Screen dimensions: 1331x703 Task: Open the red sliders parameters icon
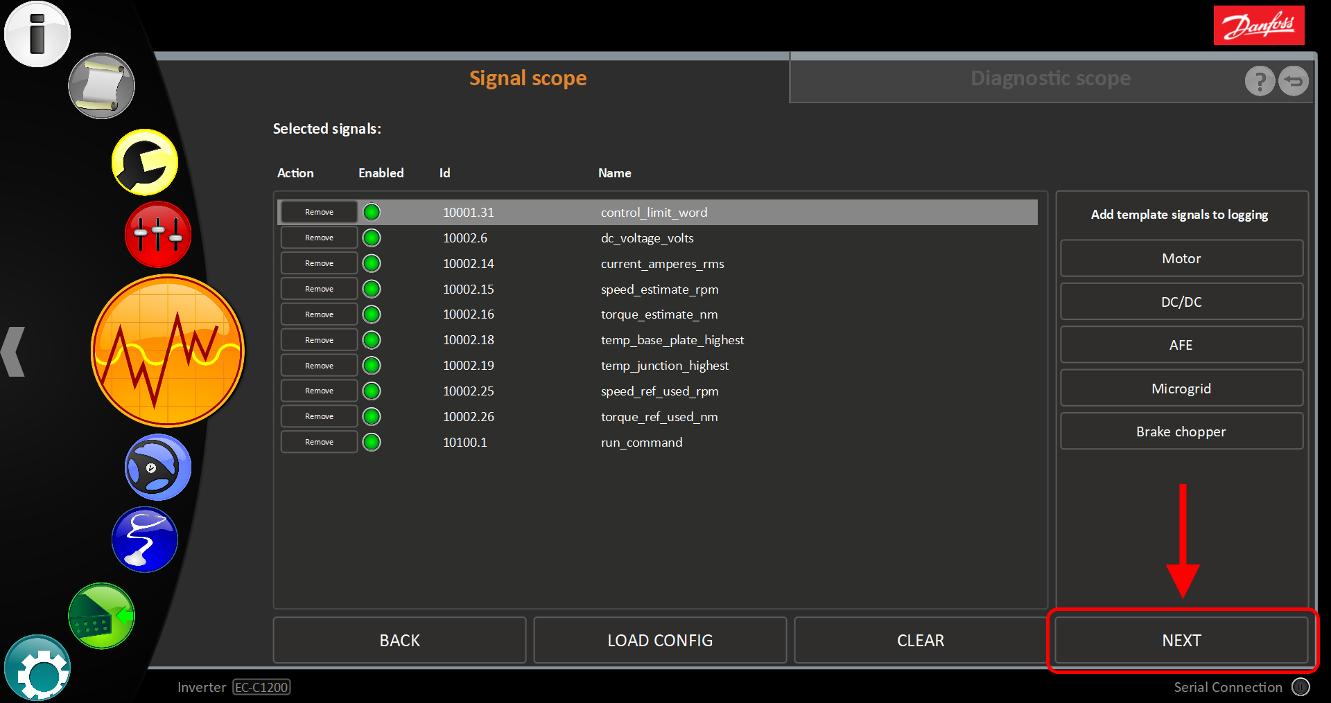click(158, 234)
